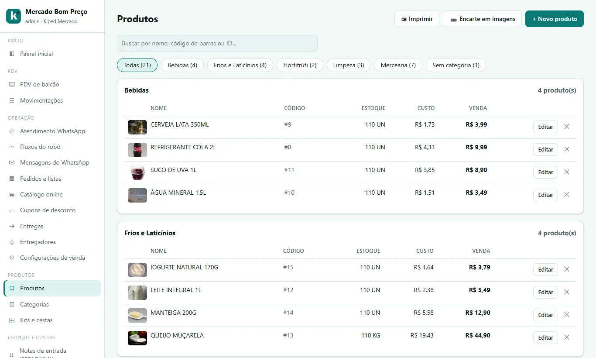Viewport: 596px width, 358px height.
Task: Filter by the Bebidas (4) category tab
Action: [182, 65]
